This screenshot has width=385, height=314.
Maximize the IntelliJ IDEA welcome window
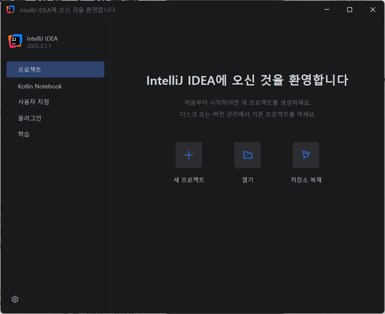coord(349,10)
